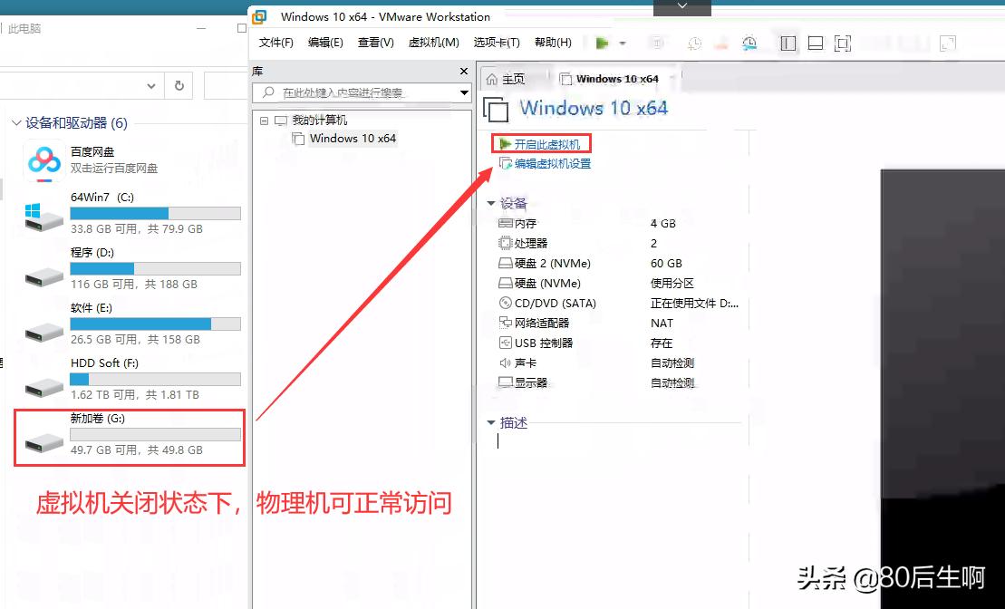Expand the power button dropdown arrow
1005x609 pixels.
coord(621,43)
